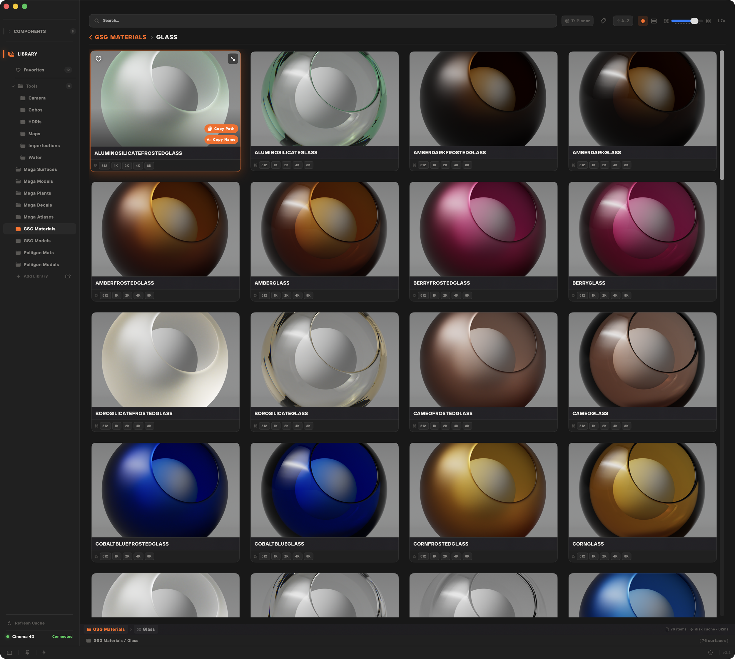Toggle the TriPlanar option
Image resolution: width=735 pixels, height=659 pixels.
(x=577, y=21)
